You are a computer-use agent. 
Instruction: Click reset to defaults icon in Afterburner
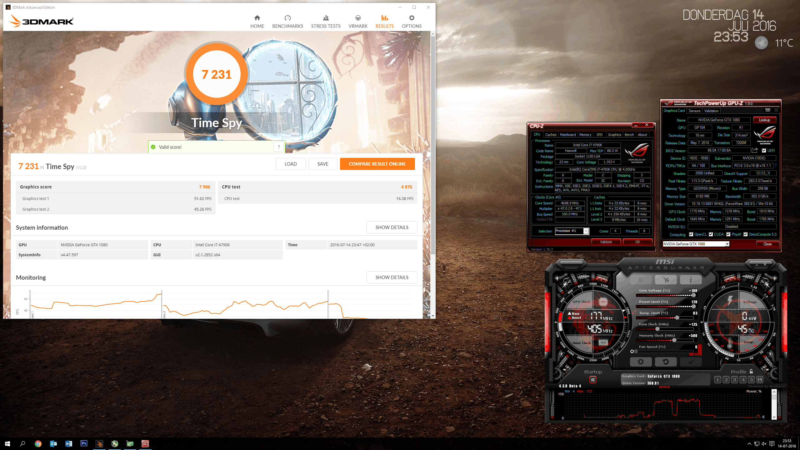pyautogui.click(x=666, y=362)
